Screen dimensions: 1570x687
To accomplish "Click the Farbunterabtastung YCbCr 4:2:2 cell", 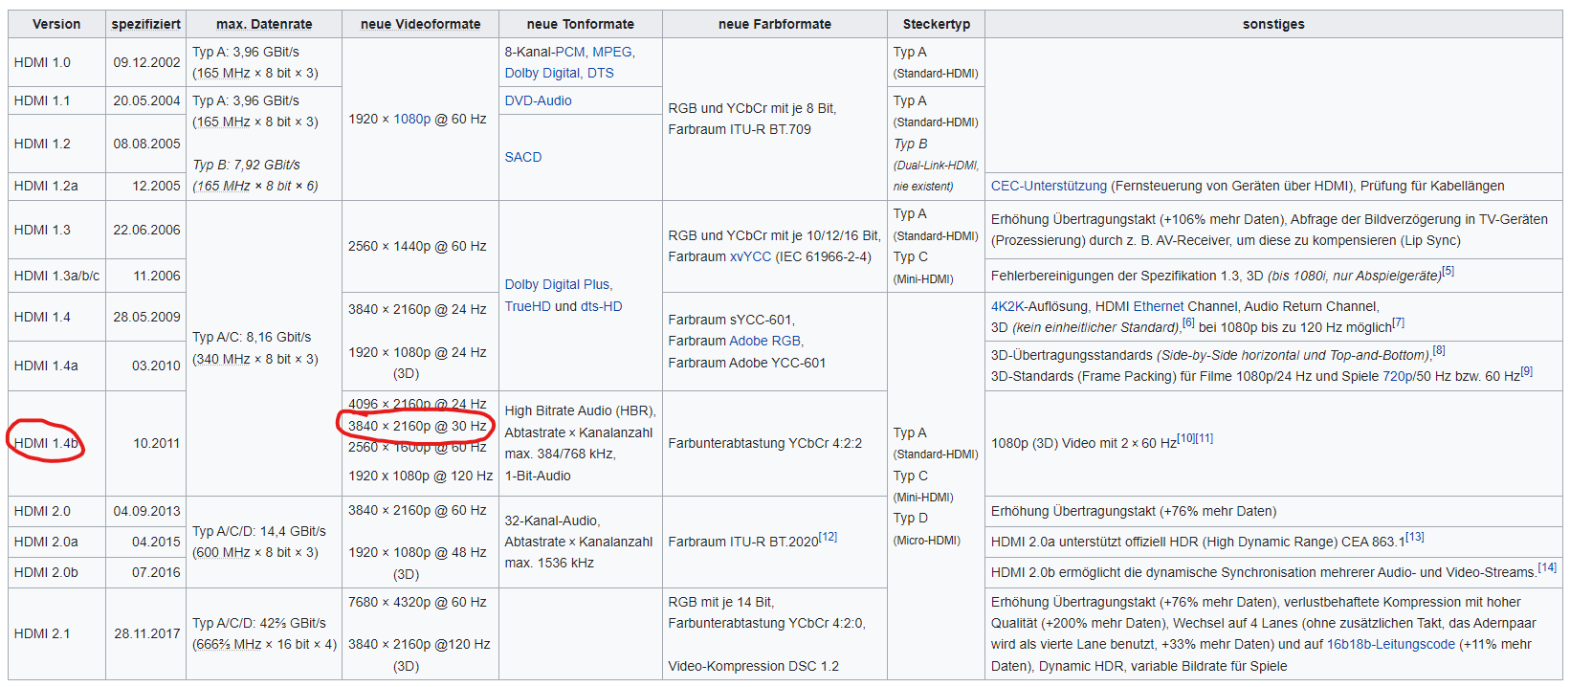I will tap(775, 443).
